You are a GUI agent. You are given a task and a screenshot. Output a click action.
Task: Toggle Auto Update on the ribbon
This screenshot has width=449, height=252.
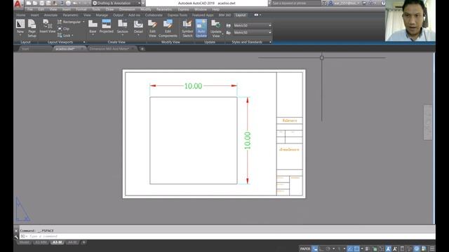click(x=201, y=28)
